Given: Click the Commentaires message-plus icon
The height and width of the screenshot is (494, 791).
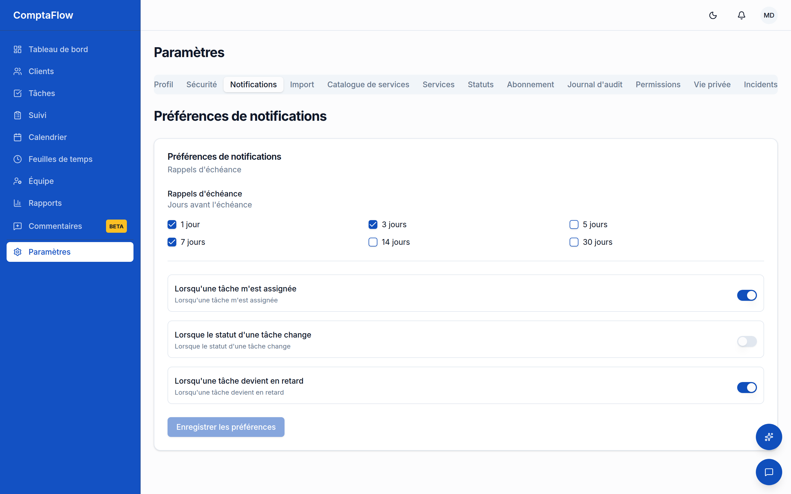Looking at the screenshot, I should (x=18, y=226).
